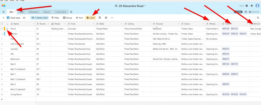Image resolution: width=261 pixels, height=105 pixels.
Task: Open the more options ellipsis menu
Action: [112, 18]
